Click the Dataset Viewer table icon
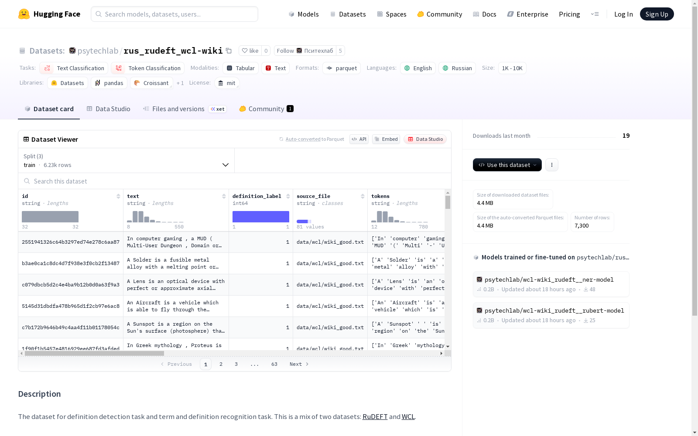The image size is (698, 436). 26,139
